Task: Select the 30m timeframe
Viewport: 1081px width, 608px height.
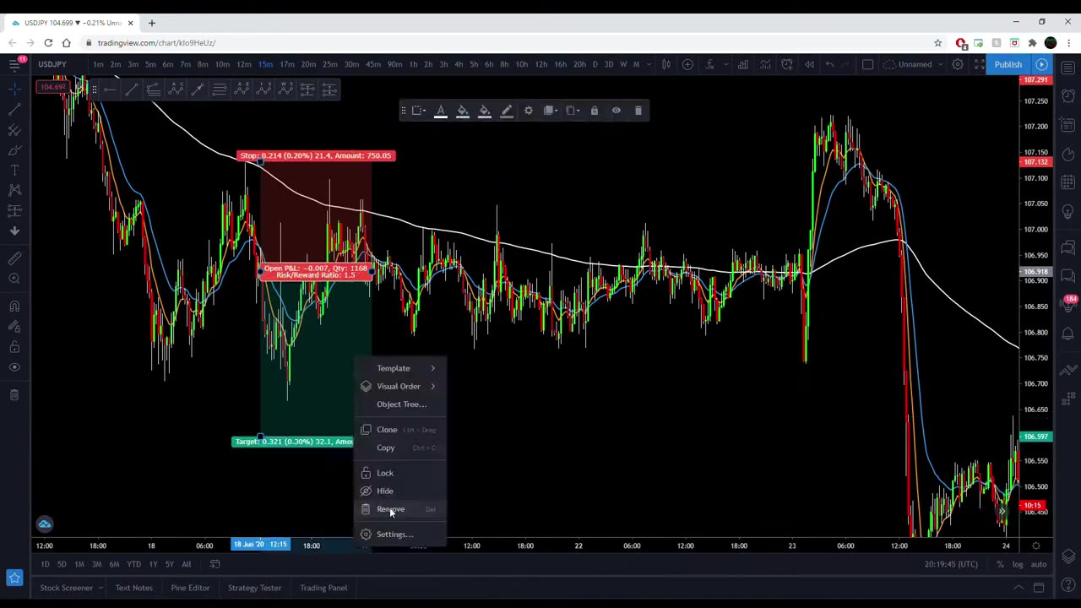Action: (351, 64)
